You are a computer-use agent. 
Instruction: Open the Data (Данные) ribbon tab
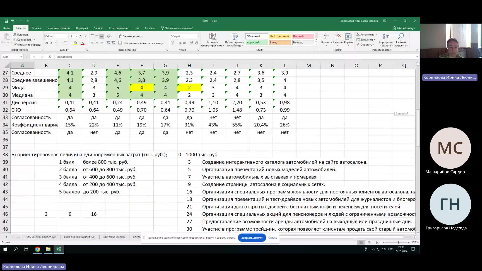[98, 28]
